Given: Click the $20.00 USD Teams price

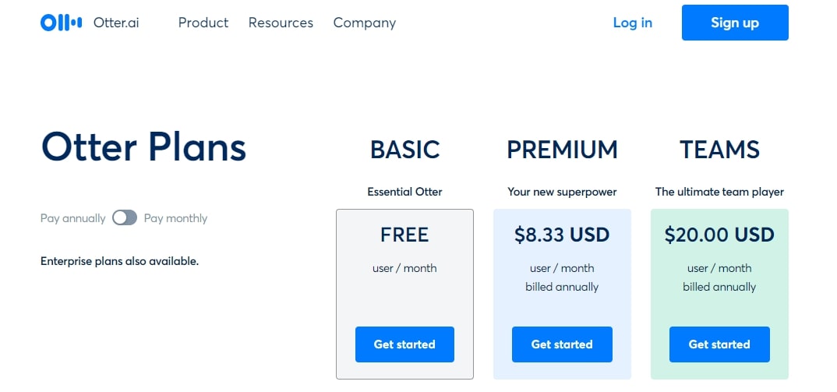Looking at the screenshot, I should point(719,235).
